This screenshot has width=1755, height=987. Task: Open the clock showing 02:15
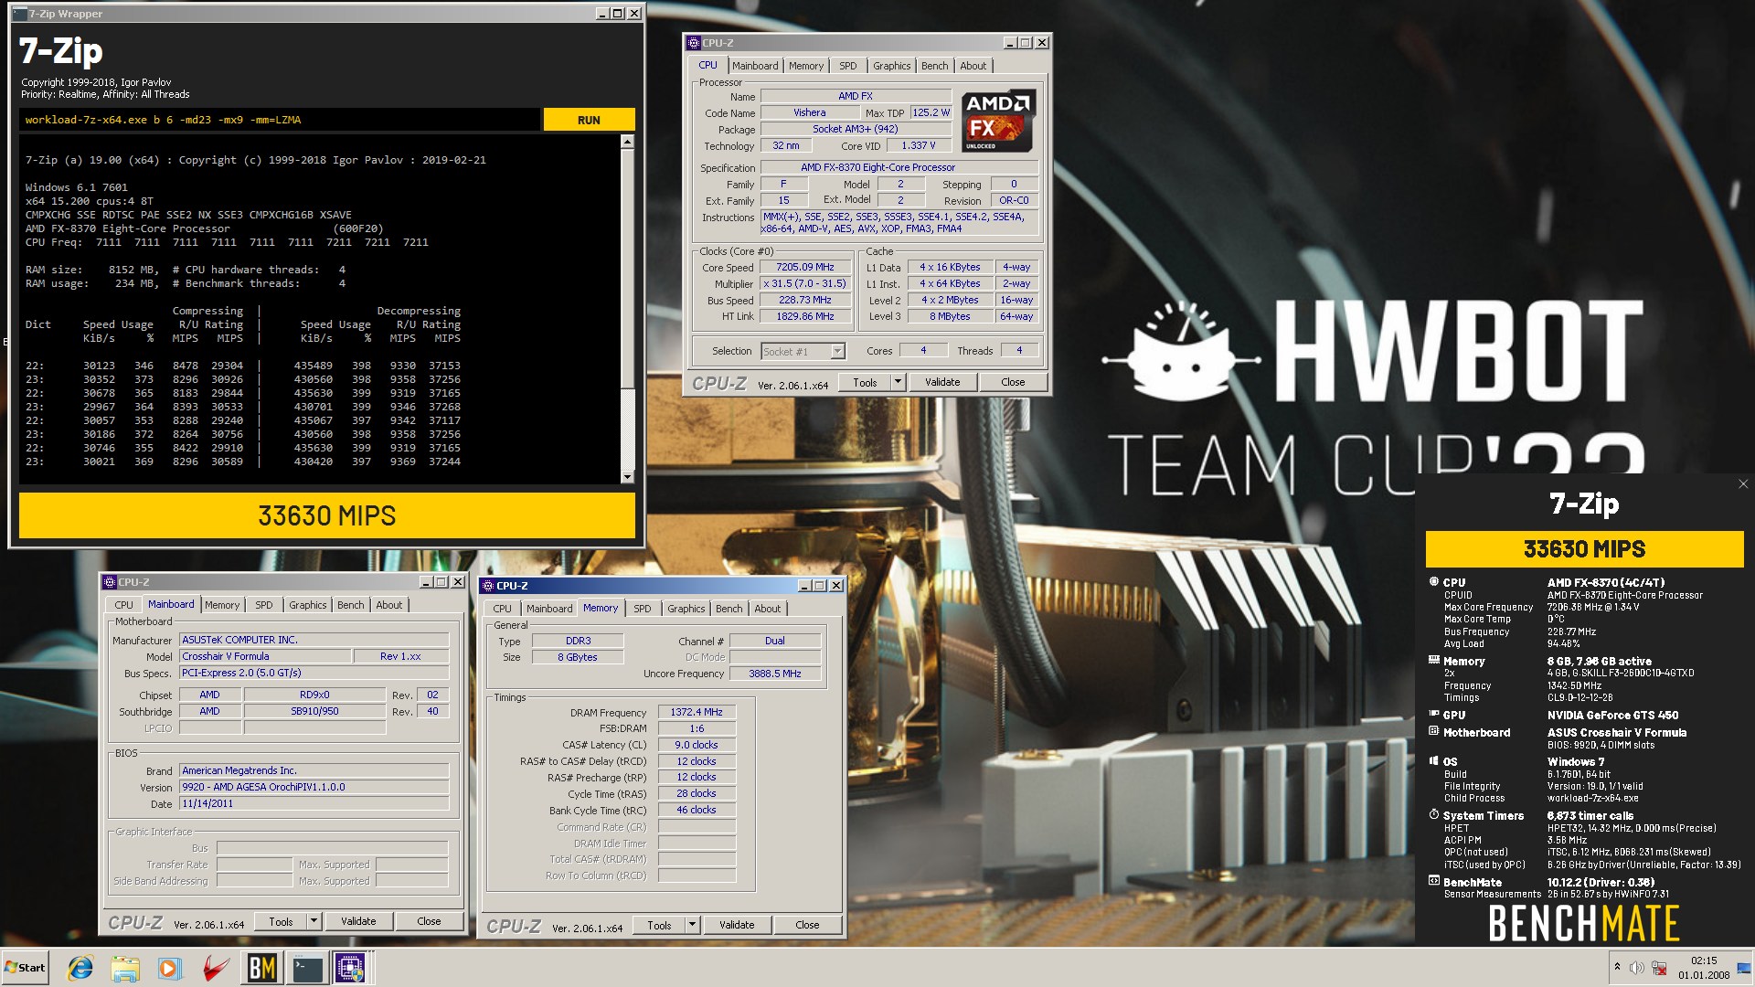(1704, 967)
